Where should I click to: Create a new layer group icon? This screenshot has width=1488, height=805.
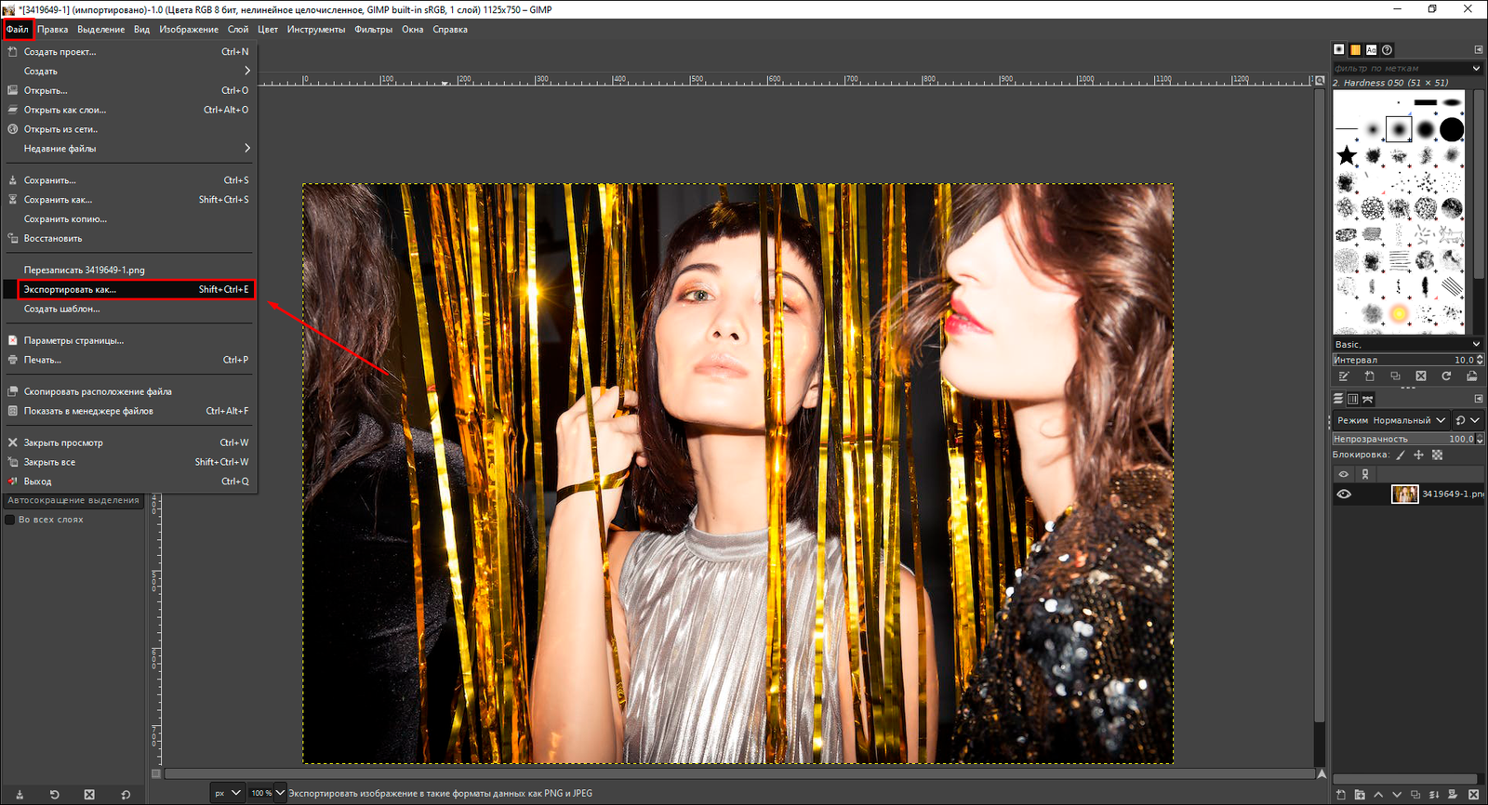[x=1360, y=795]
